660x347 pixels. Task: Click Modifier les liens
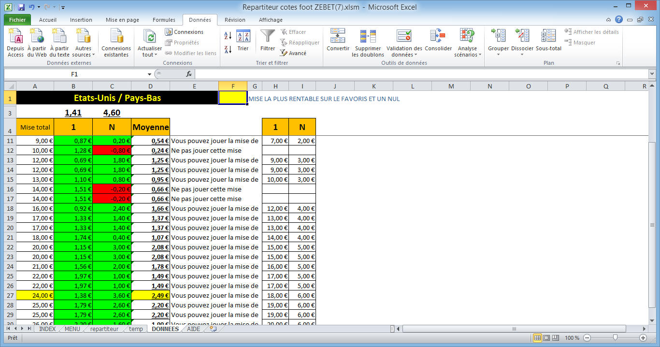(x=190, y=53)
